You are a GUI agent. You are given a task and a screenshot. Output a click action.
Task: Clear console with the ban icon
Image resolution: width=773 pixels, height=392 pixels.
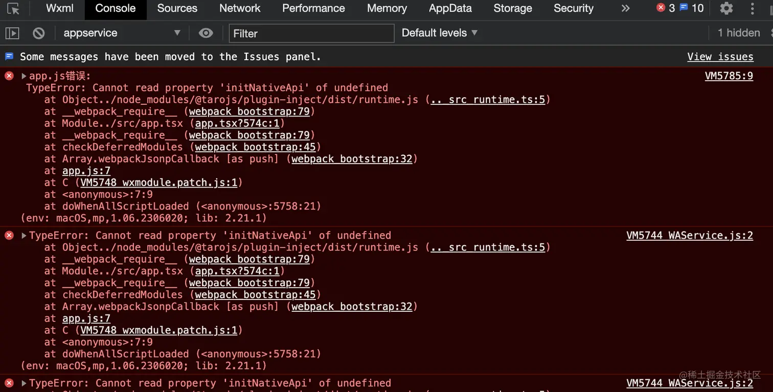tap(39, 33)
